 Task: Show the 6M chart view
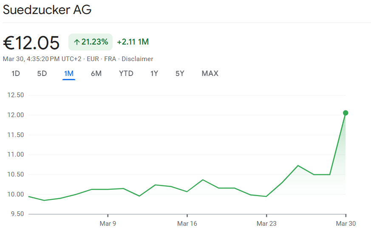[96, 73]
